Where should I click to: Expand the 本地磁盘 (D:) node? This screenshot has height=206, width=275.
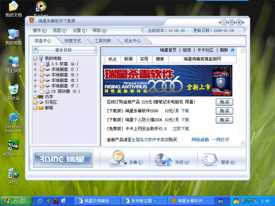[x=35, y=75]
